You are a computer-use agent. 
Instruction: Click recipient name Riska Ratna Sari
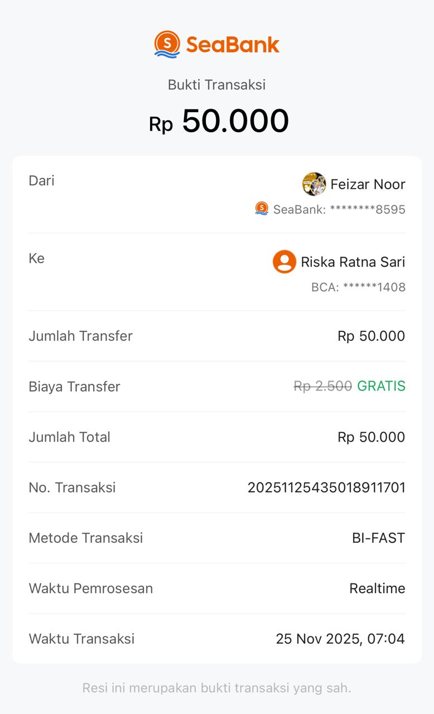tap(353, 262)
